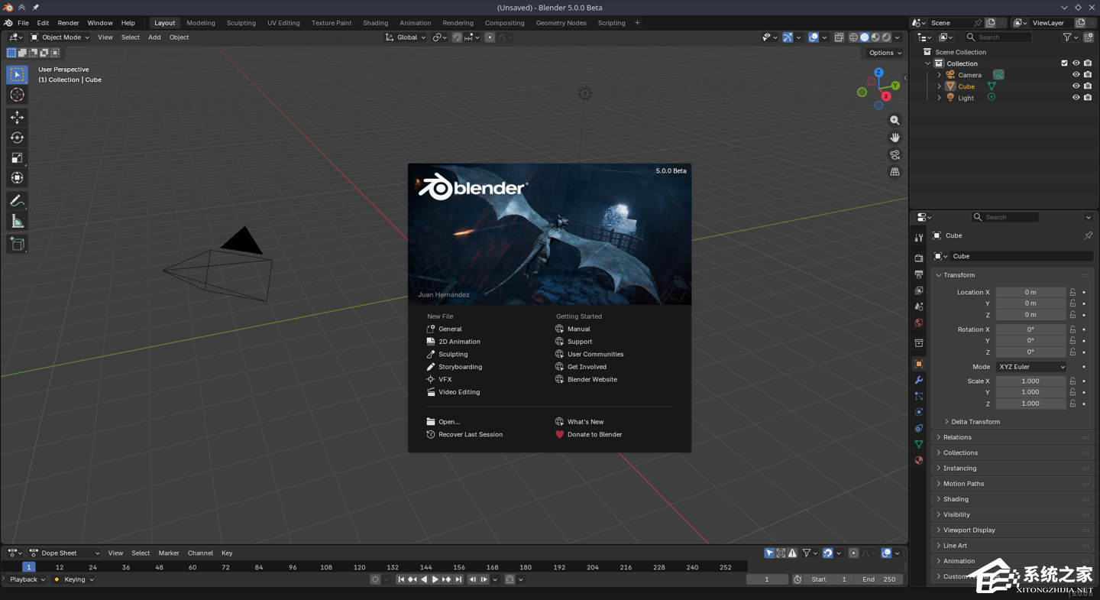Switch viewport to Material Preview shading
Screen dimensions: 1100x600
coord(875,37)
